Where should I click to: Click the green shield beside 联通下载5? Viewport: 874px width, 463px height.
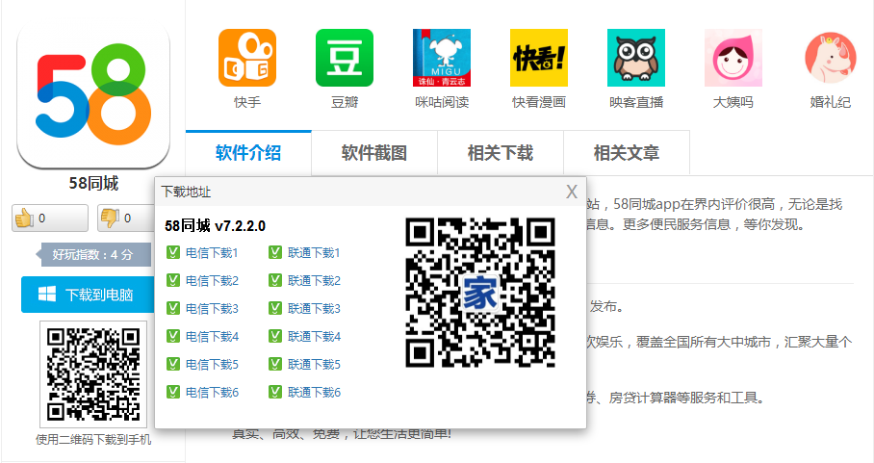[x=274, y=365]
